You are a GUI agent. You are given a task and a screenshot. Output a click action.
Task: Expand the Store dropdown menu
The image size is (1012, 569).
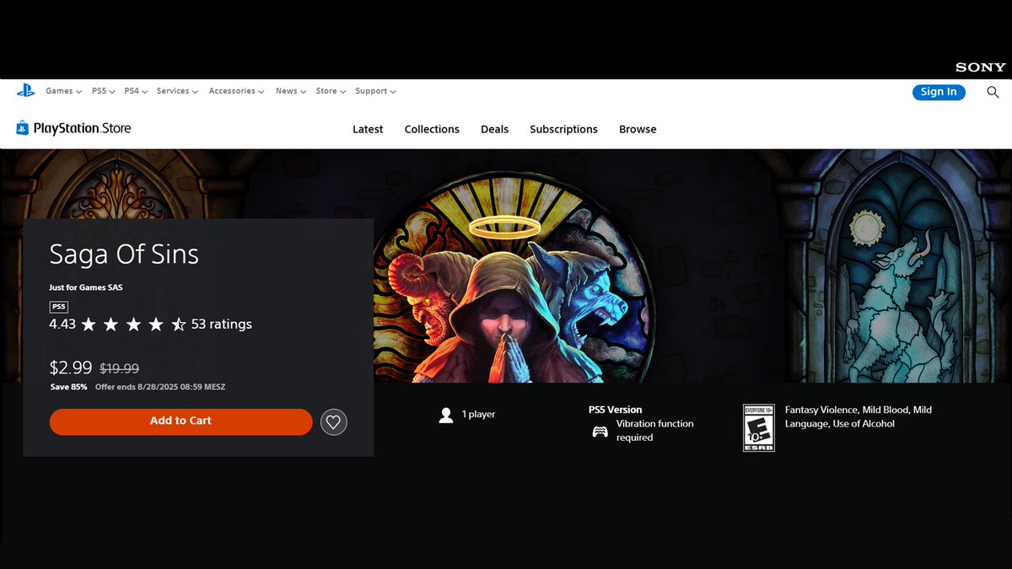[x=331, y=91]
